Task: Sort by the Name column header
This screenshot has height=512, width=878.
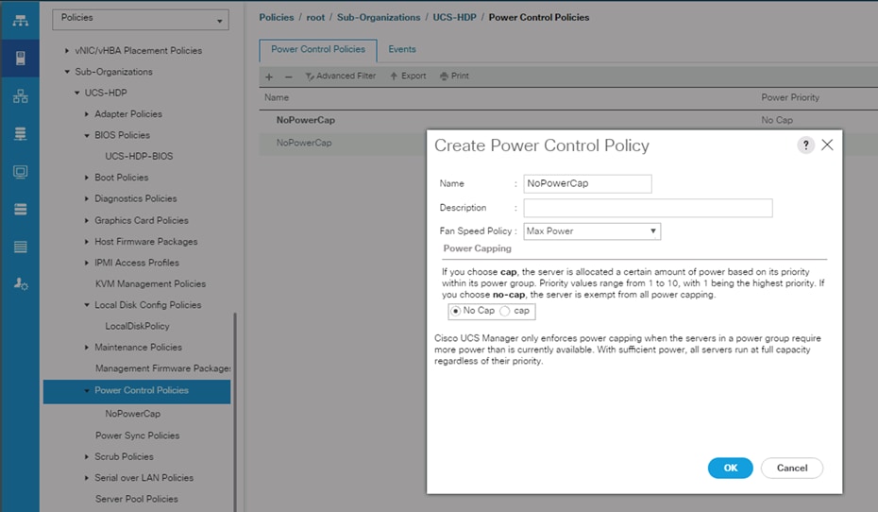Action: click(277, 97)
